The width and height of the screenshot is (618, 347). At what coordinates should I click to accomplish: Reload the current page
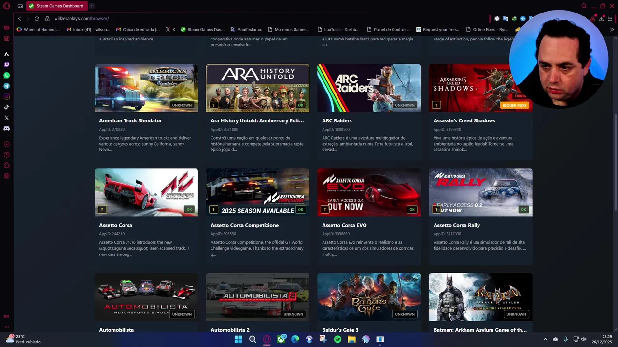(37, 18)
